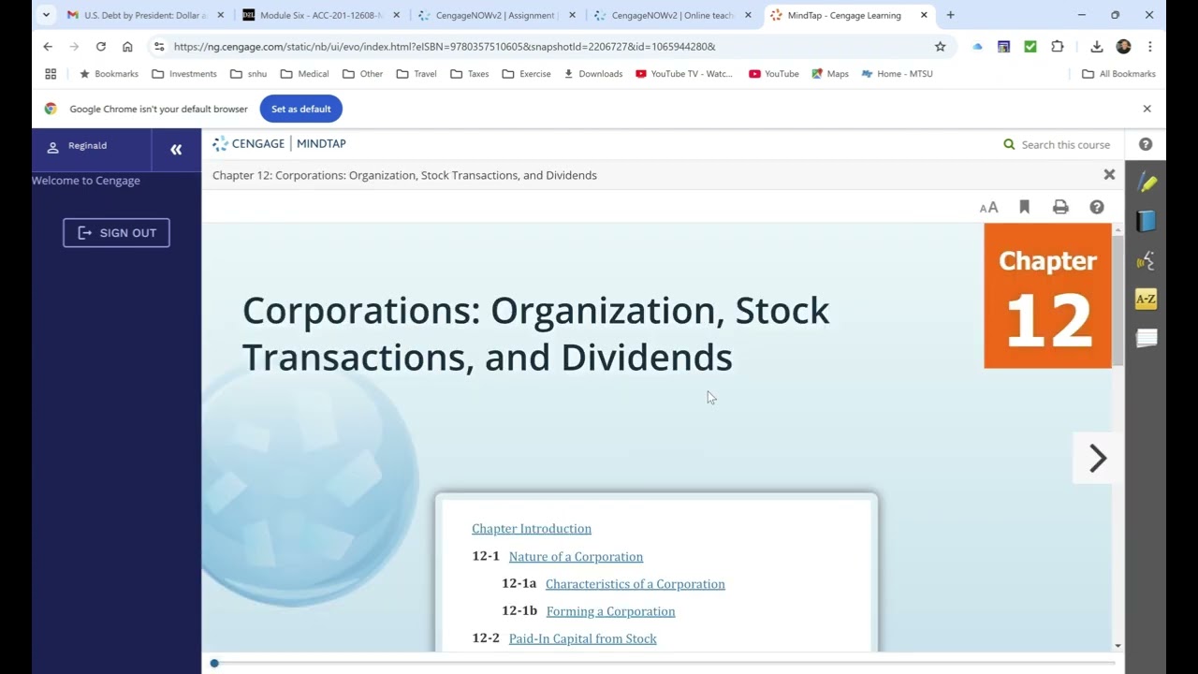Open the tab search dropdown arrow
This screenshot has height=674, width=1198.
point(46,15)
